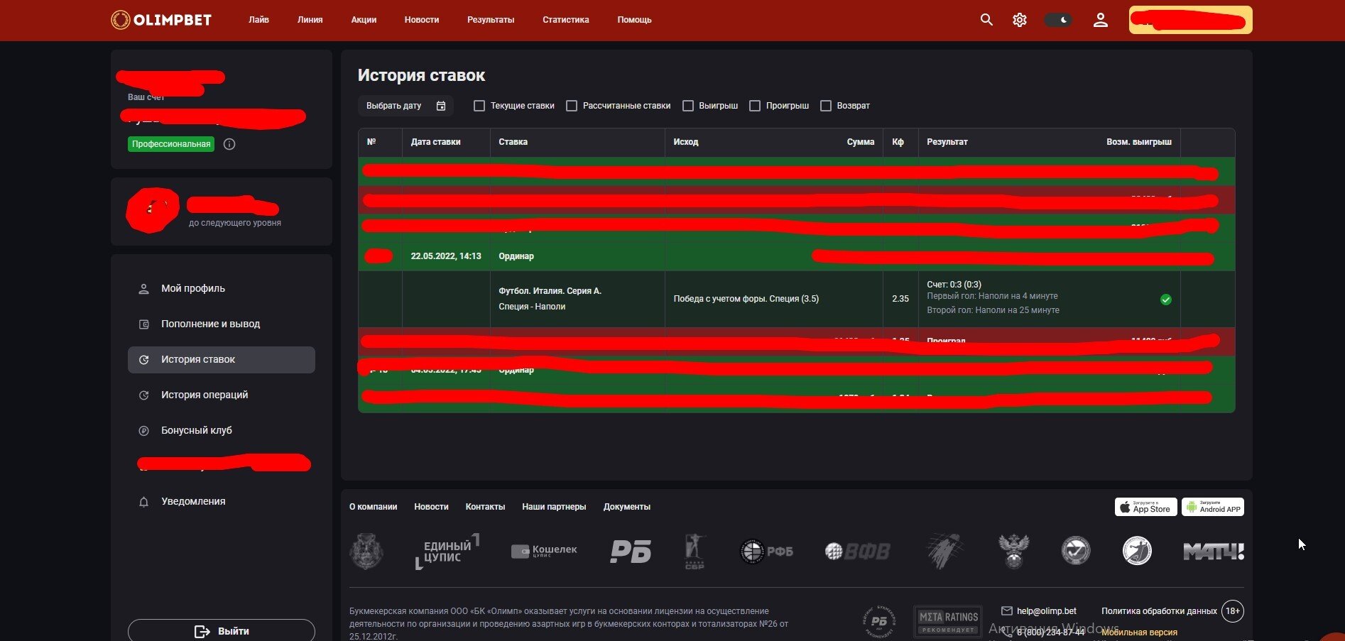
Task: Open the help@olimp.bet email link
Action: pos(1046,611)
